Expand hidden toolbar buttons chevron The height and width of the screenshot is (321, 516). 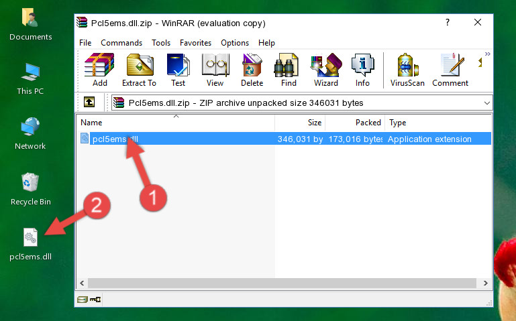(487, 54)
